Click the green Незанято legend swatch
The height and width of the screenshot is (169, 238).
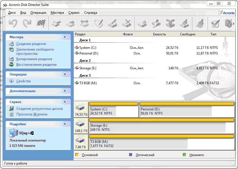(184, 155)
